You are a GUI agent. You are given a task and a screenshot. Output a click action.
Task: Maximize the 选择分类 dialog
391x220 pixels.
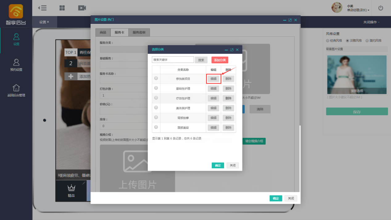click(232, 50)
